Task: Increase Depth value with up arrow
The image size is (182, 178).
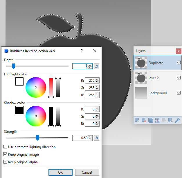Action: coord(90,65)
